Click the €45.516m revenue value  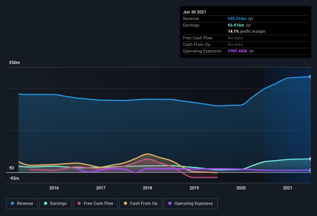pos(237,19)
